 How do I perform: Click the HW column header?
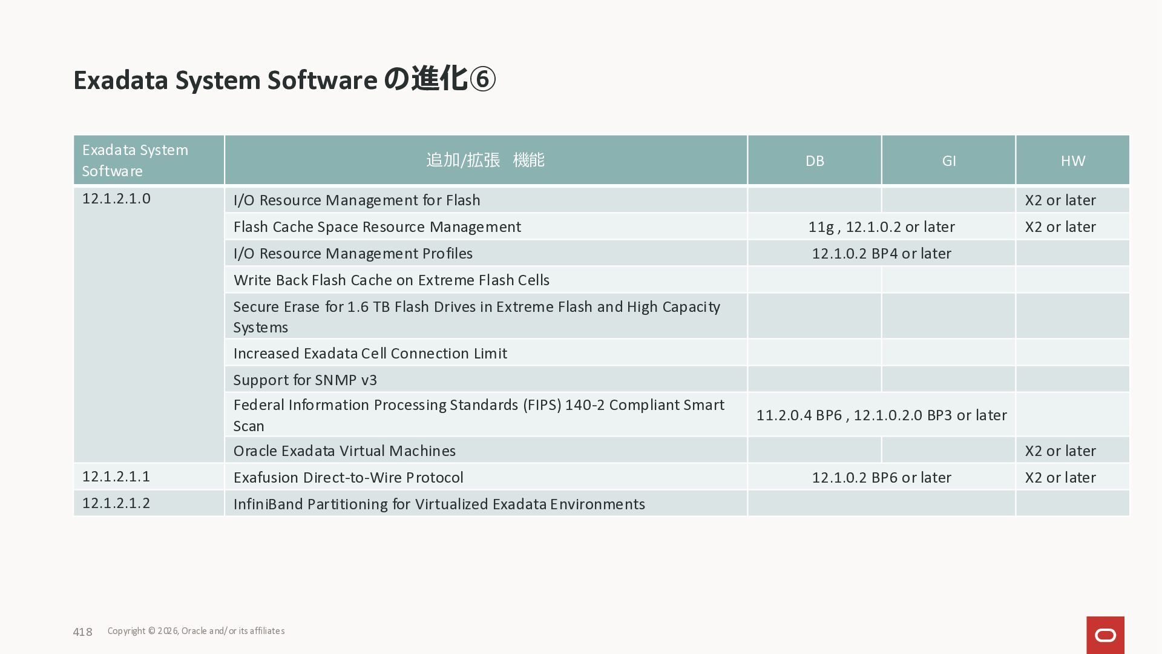click(x=1072, y=160)
